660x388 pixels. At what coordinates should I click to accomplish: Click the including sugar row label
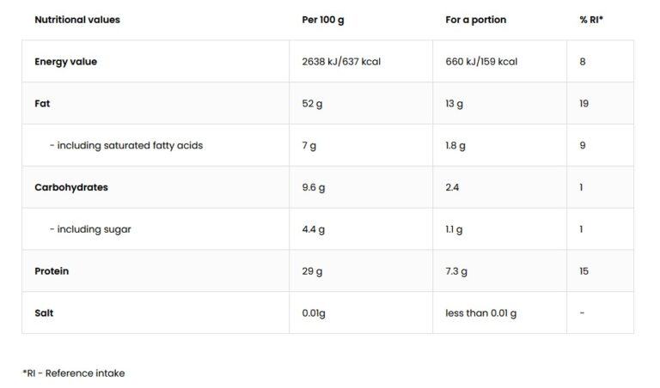pos(90,229)
